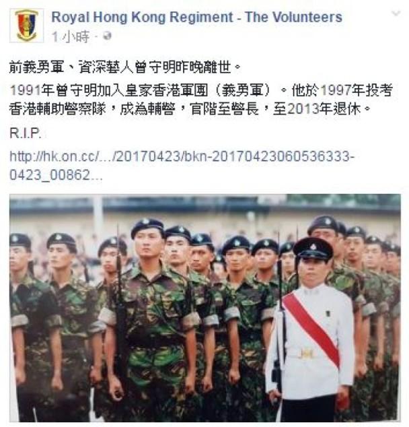Click the 1小時 post timestamp
The image size is (409, 427).
(71, 36)
